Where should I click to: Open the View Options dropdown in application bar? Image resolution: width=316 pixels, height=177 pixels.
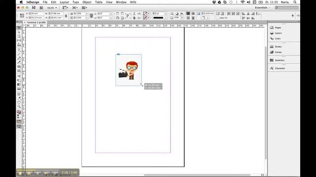pyautogui.click(x=65, y=8)
